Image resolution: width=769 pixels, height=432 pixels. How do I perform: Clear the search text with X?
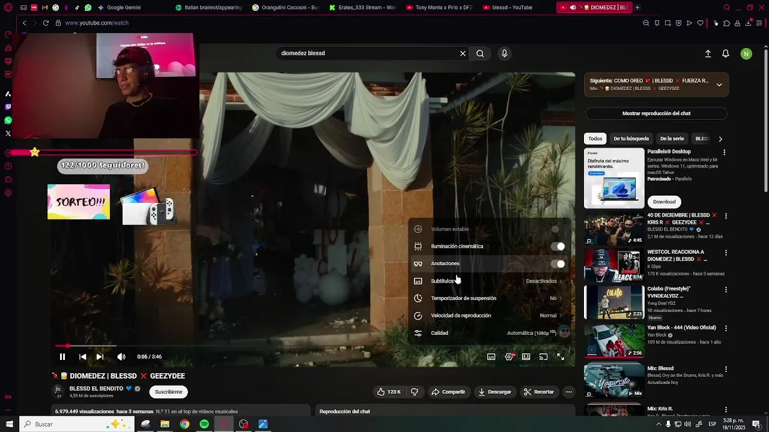tap(463, 53)
